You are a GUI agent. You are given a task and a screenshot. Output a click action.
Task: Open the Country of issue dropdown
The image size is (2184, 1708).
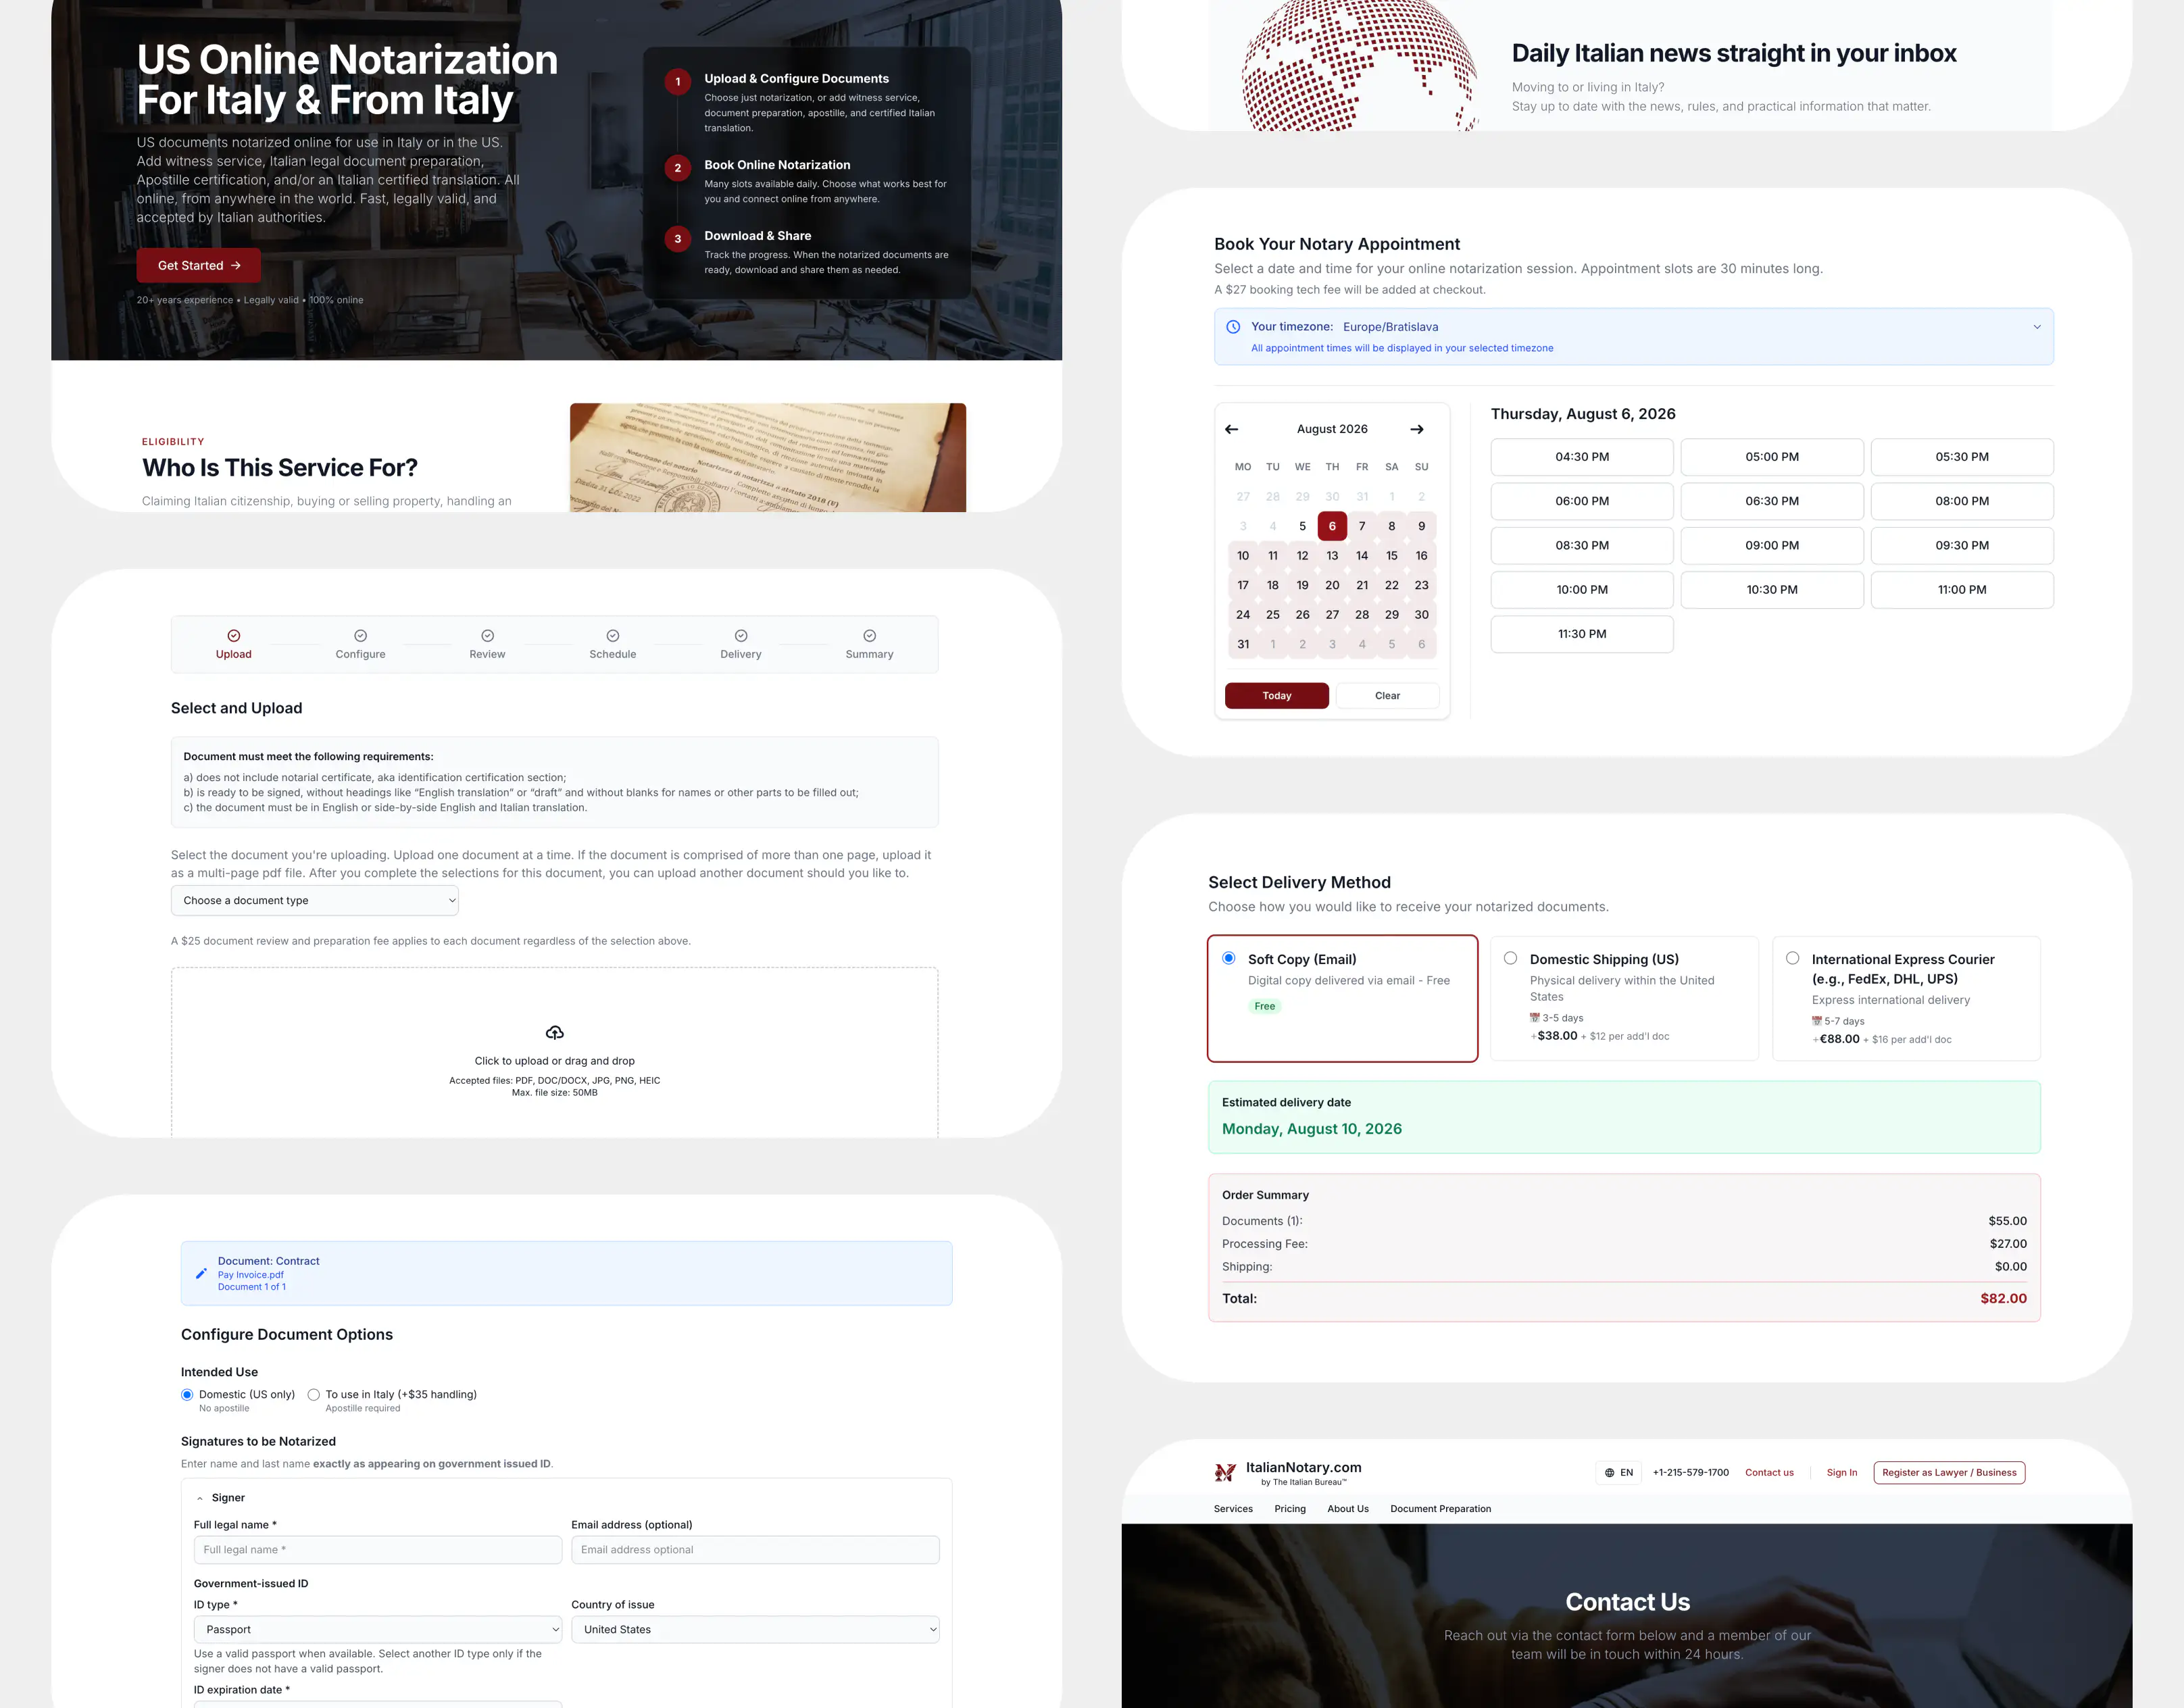[x=755, y=1629]
